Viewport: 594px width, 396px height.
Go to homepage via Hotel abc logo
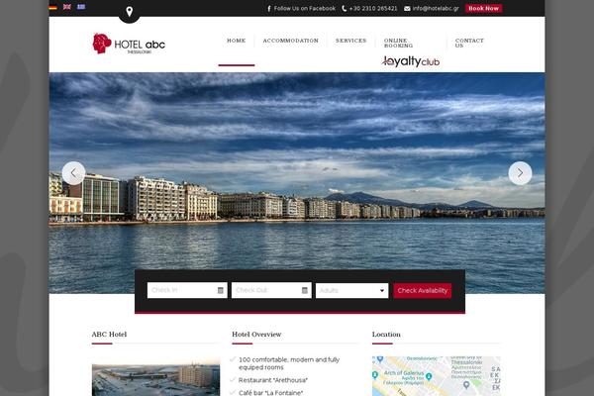tap(129, 44)
